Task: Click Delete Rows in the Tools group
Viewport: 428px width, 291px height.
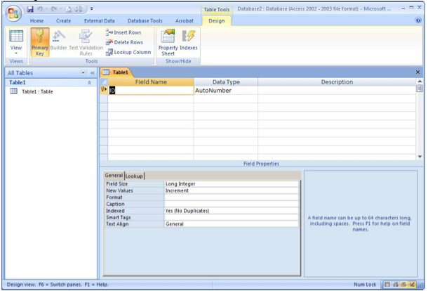Action: click(124, 42)
